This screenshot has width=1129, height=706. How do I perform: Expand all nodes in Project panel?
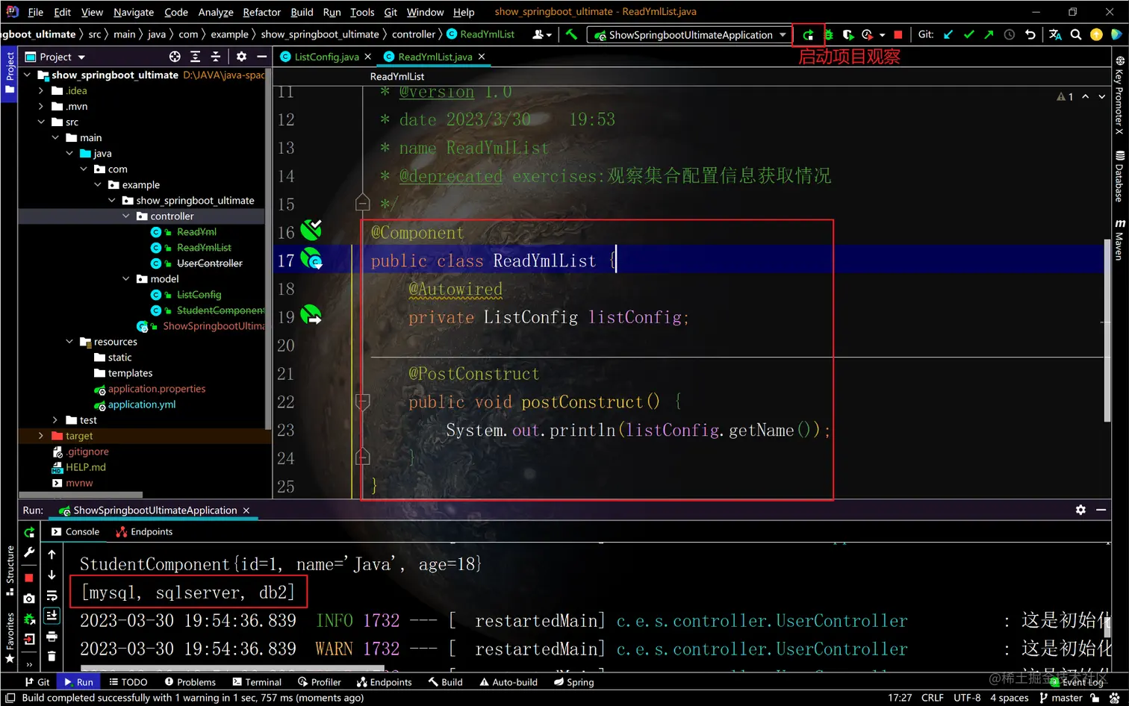coord(195,57)
